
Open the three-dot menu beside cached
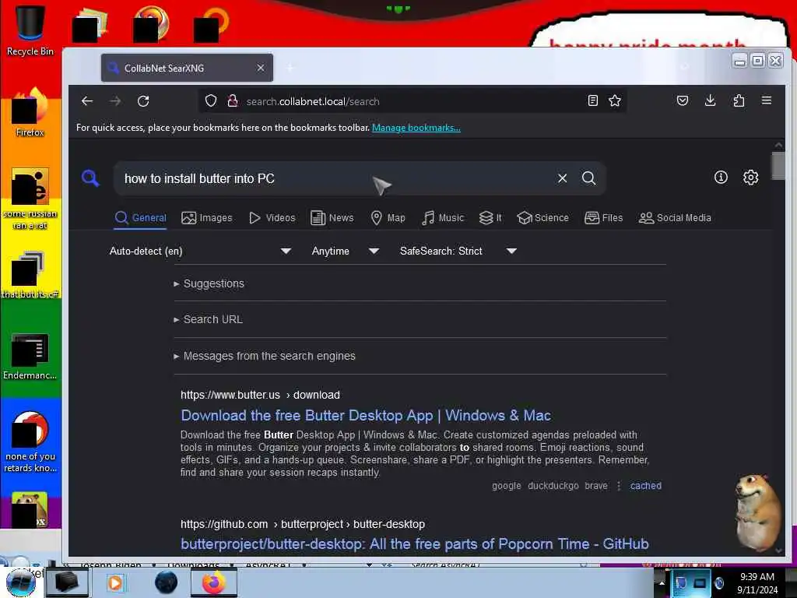coord(619,486)
